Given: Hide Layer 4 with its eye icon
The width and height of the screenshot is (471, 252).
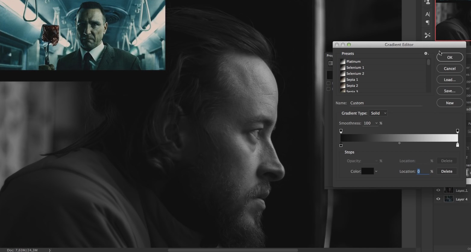Looking at the screenshot, I should (438, 199).
